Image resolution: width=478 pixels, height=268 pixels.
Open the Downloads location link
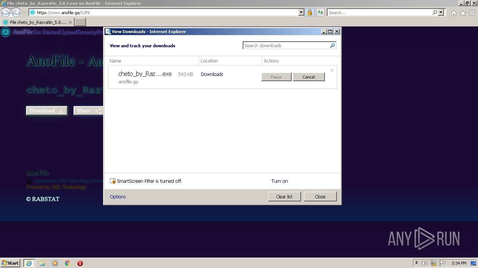pos(212,74)
